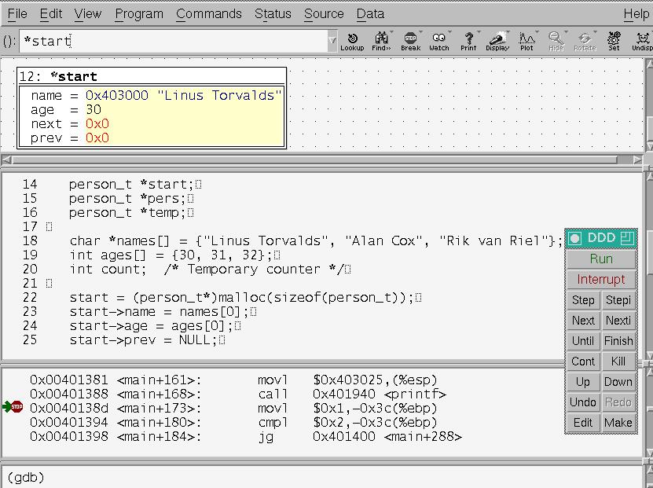This screenshot has width=653, height=488.
Task: Click the Cont button
Action: [583, 361]
